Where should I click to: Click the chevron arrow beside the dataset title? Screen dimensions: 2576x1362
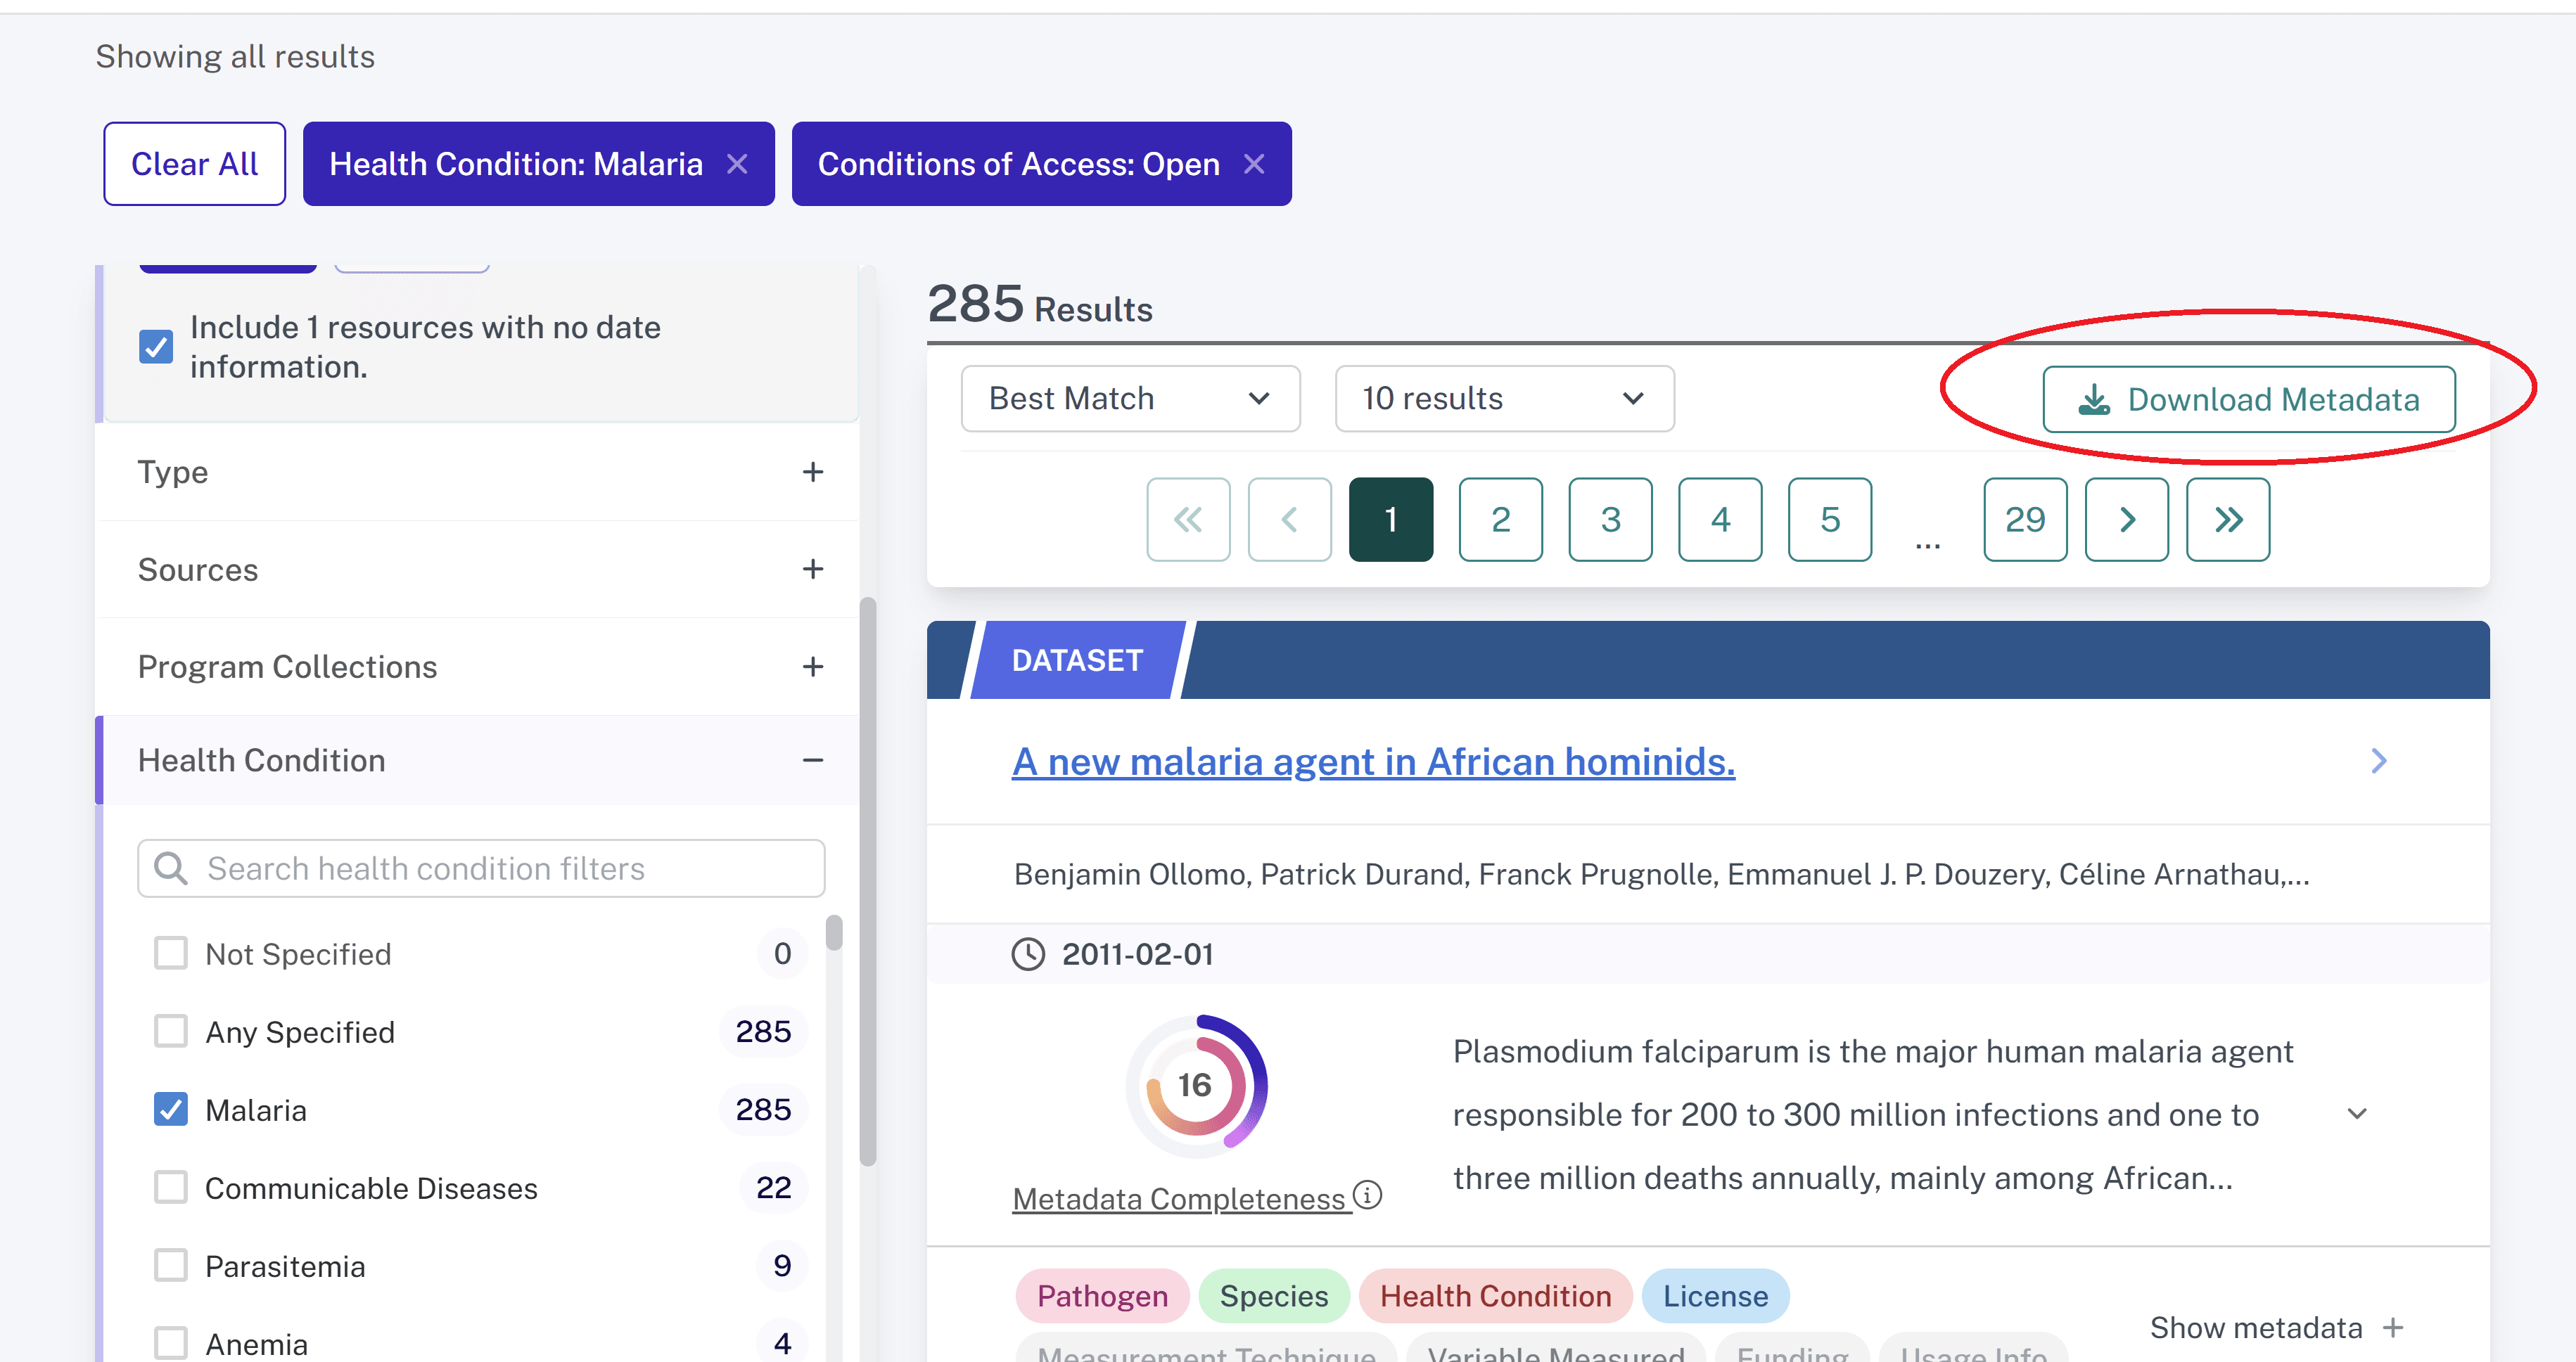(x=2379, y=762)
